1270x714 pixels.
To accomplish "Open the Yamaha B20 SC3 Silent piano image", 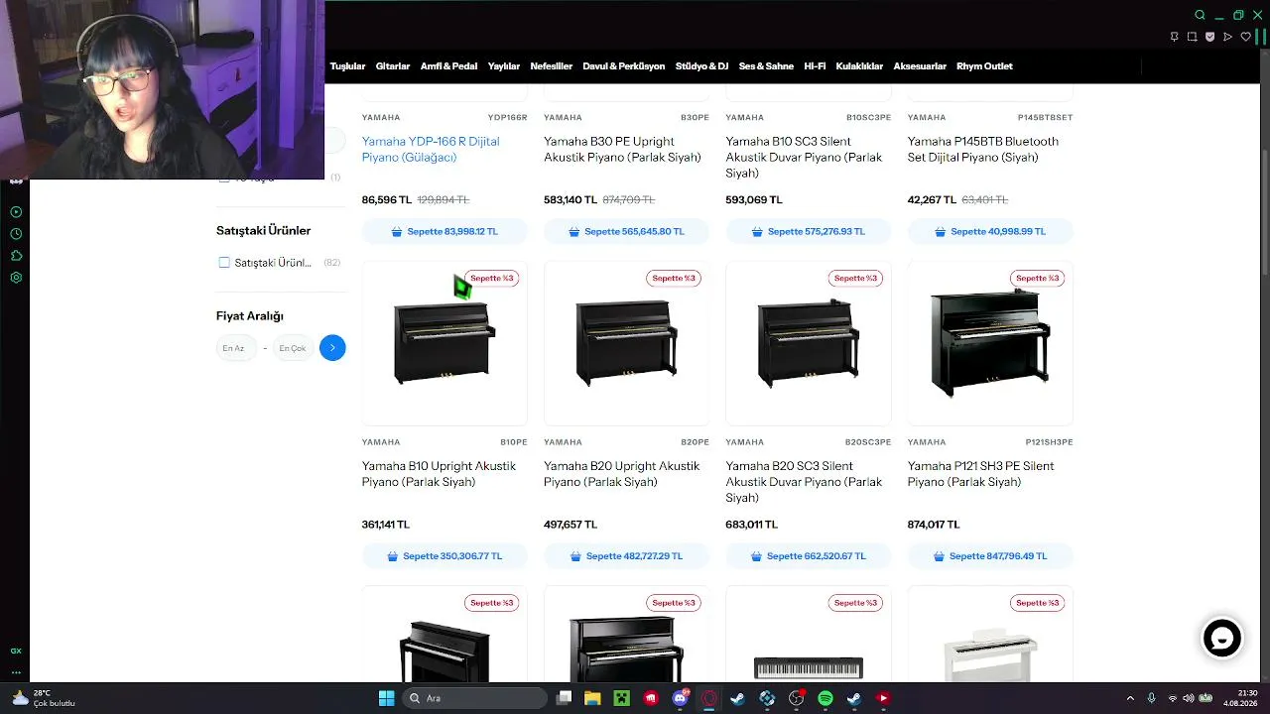I will pyautogui.click(x=809, y=343).
